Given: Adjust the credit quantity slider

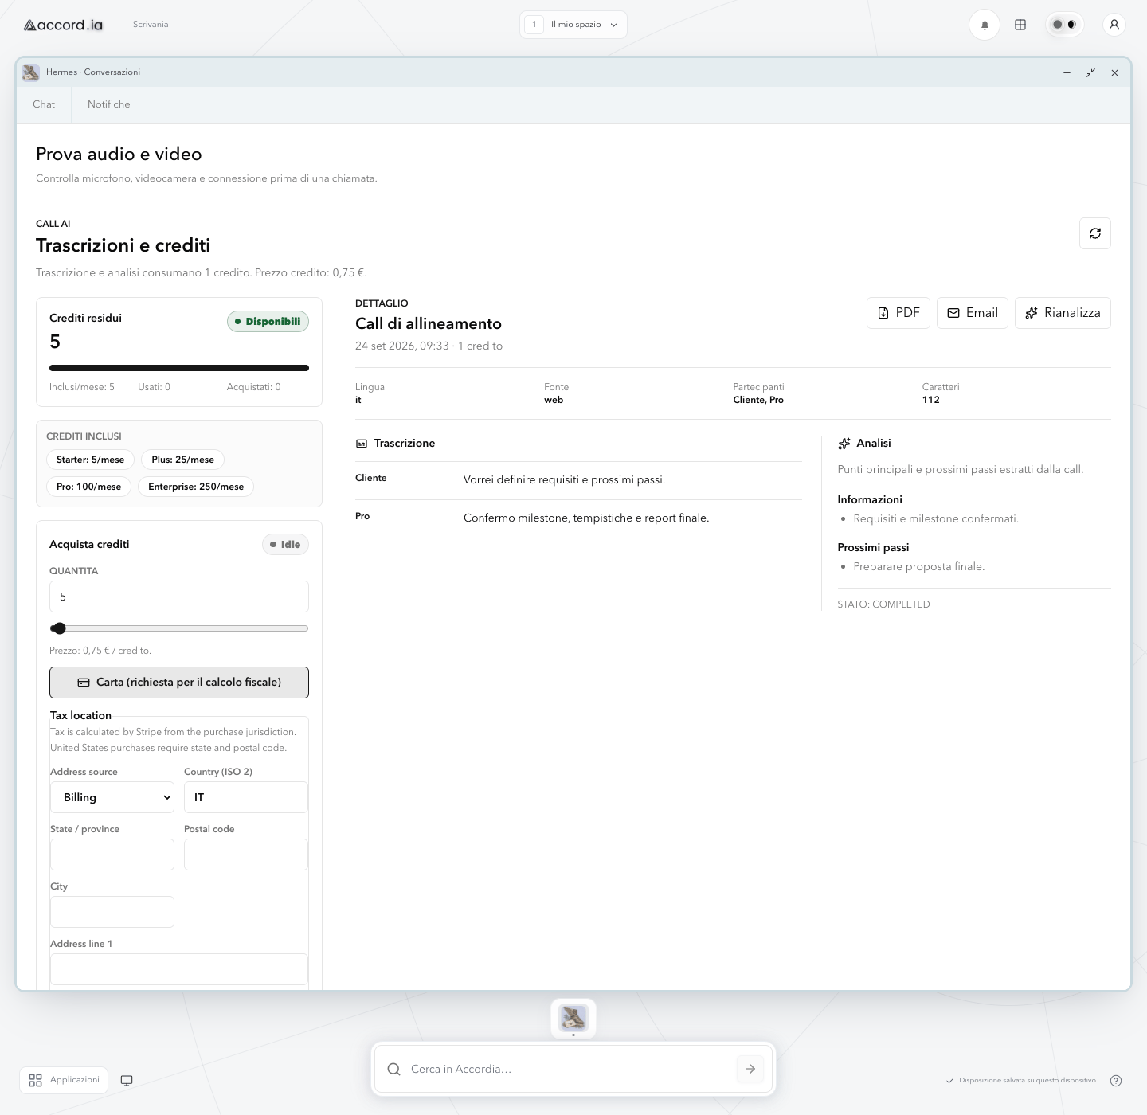Looking at the screenshot, I should coord(179,628).
